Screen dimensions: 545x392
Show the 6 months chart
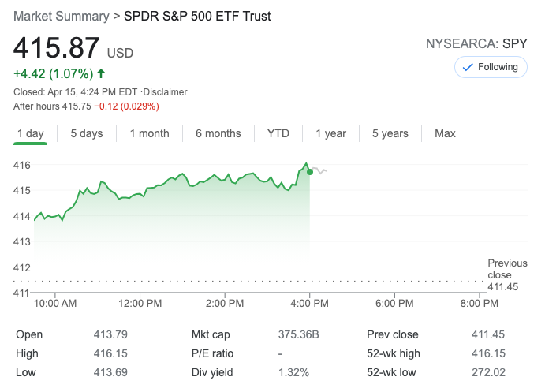coord(218,133)
